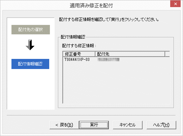Click the 配付情報確認 group box title

point(73,37)
